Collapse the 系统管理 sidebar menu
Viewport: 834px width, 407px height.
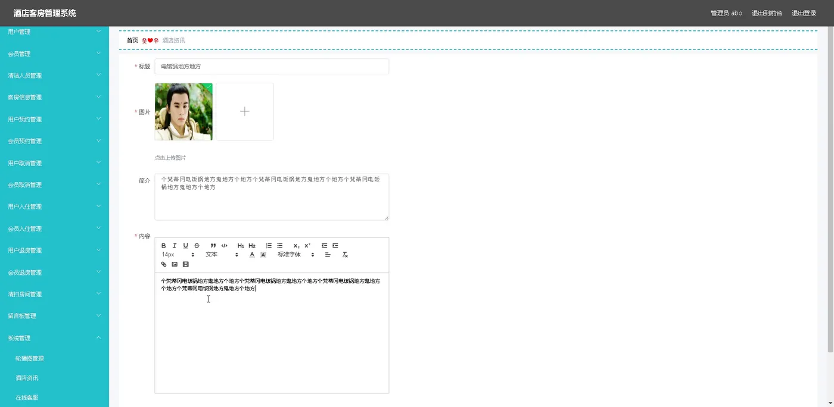point(54,338)
